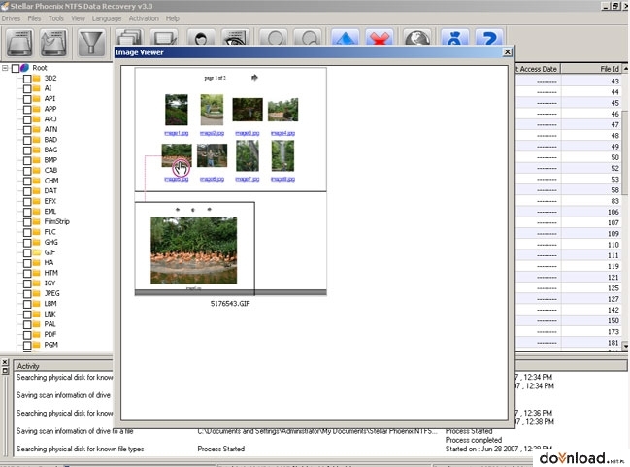630x467 pixels.
Task: Click the Root drive icon in the tree
Action: [24, 68]
